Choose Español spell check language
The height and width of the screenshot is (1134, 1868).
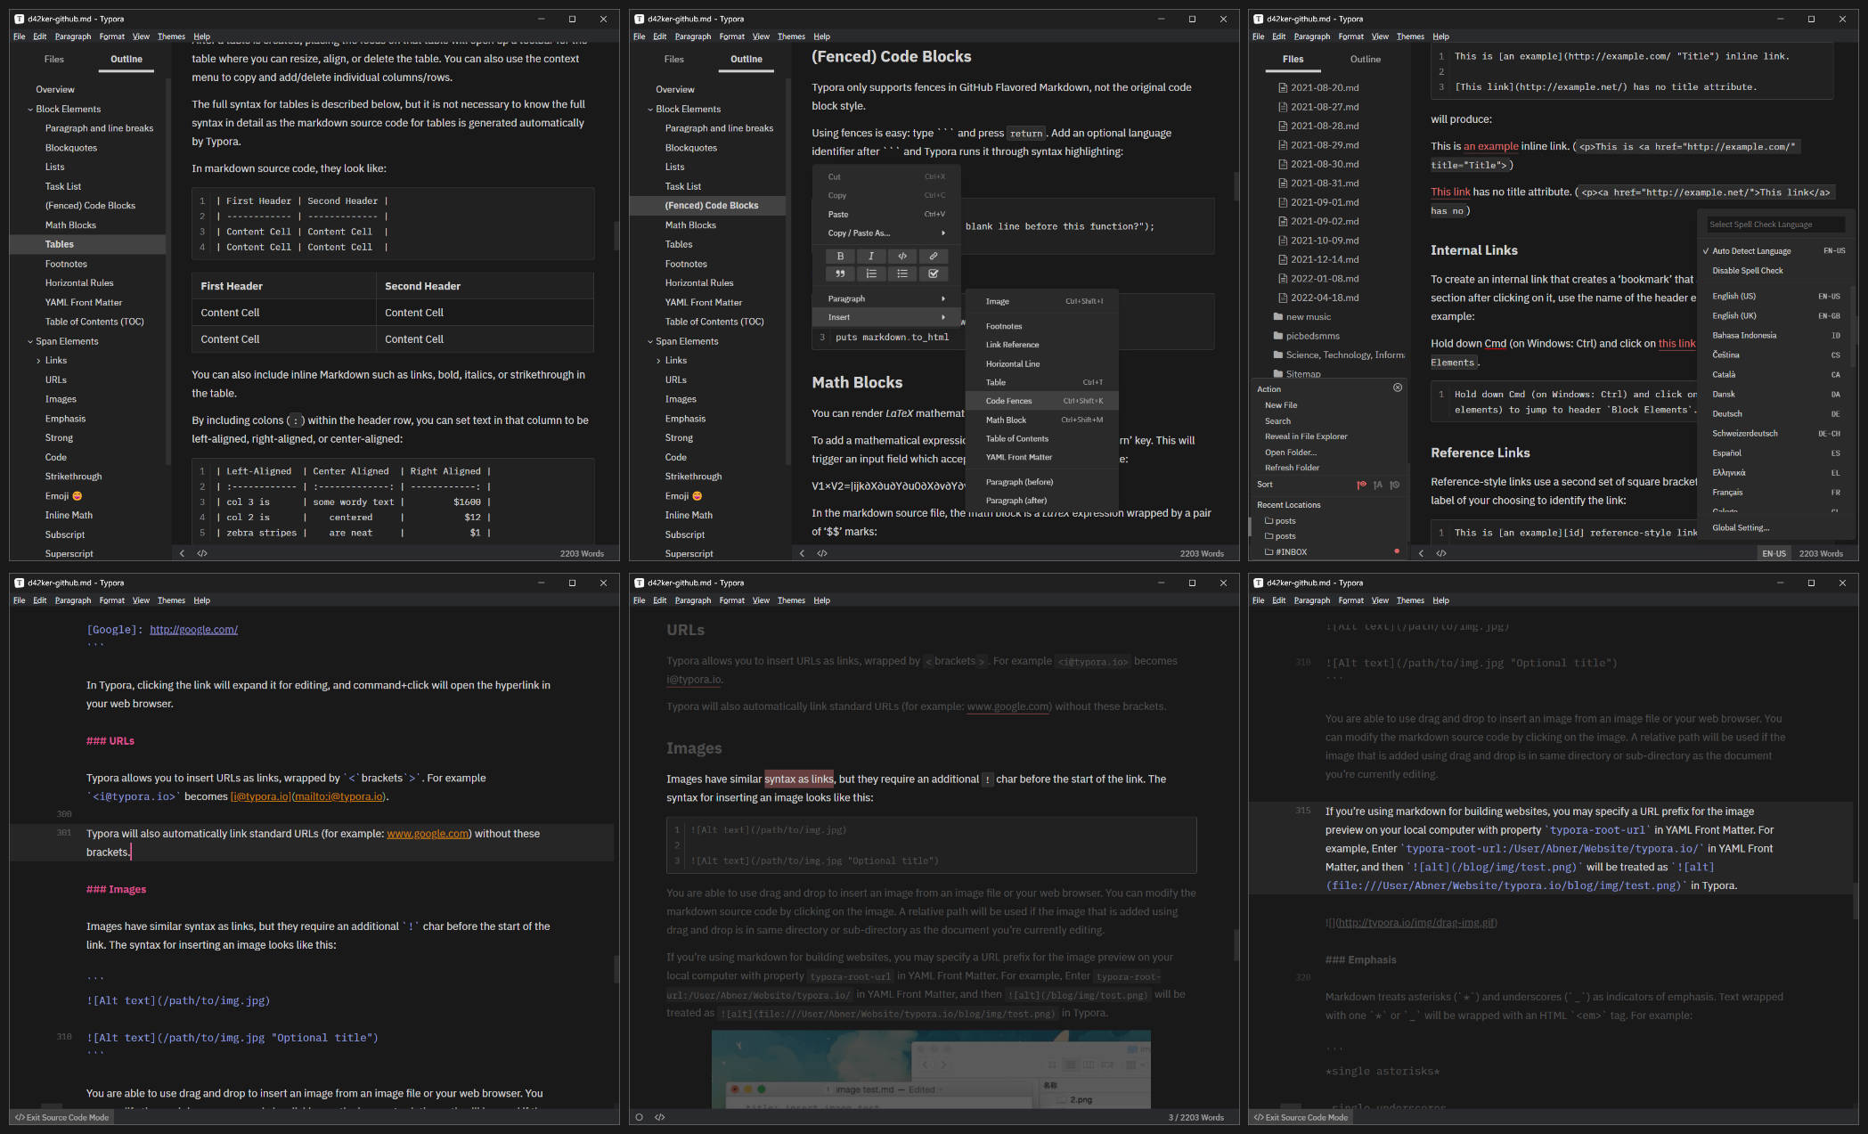(x=1773, y=453)
